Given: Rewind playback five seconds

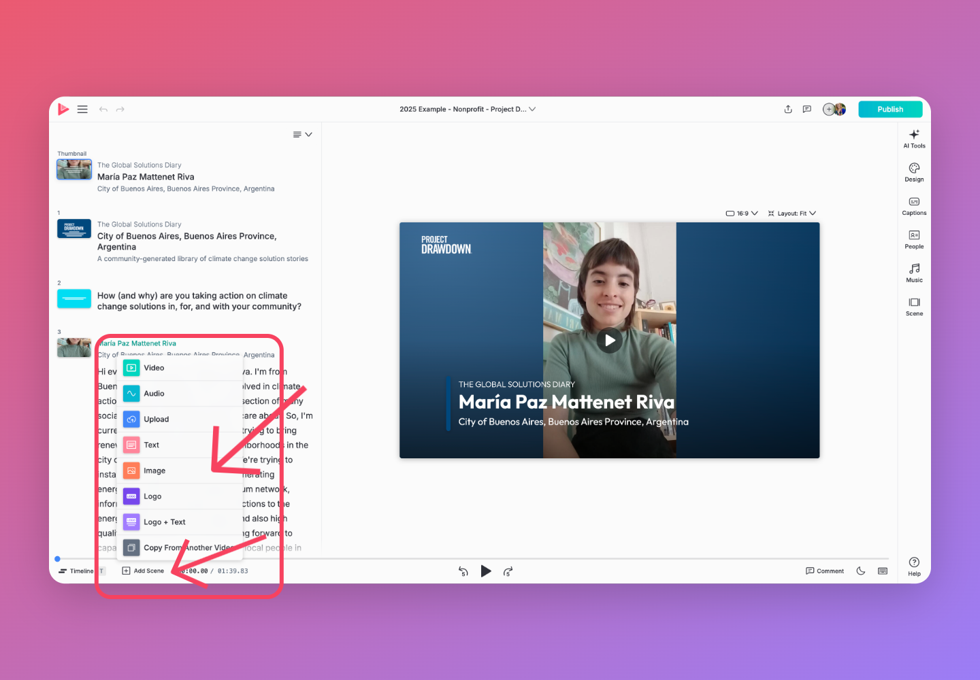Looking at the screenshot, I should [463, 571].
